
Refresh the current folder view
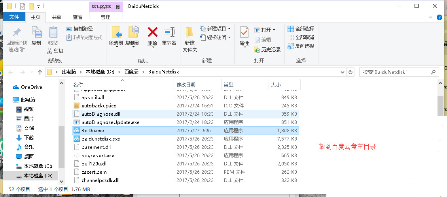coord(350,72)
